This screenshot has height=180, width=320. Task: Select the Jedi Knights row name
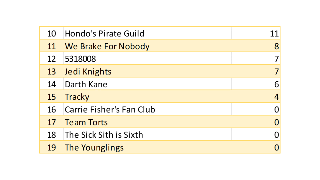point(88,72)
